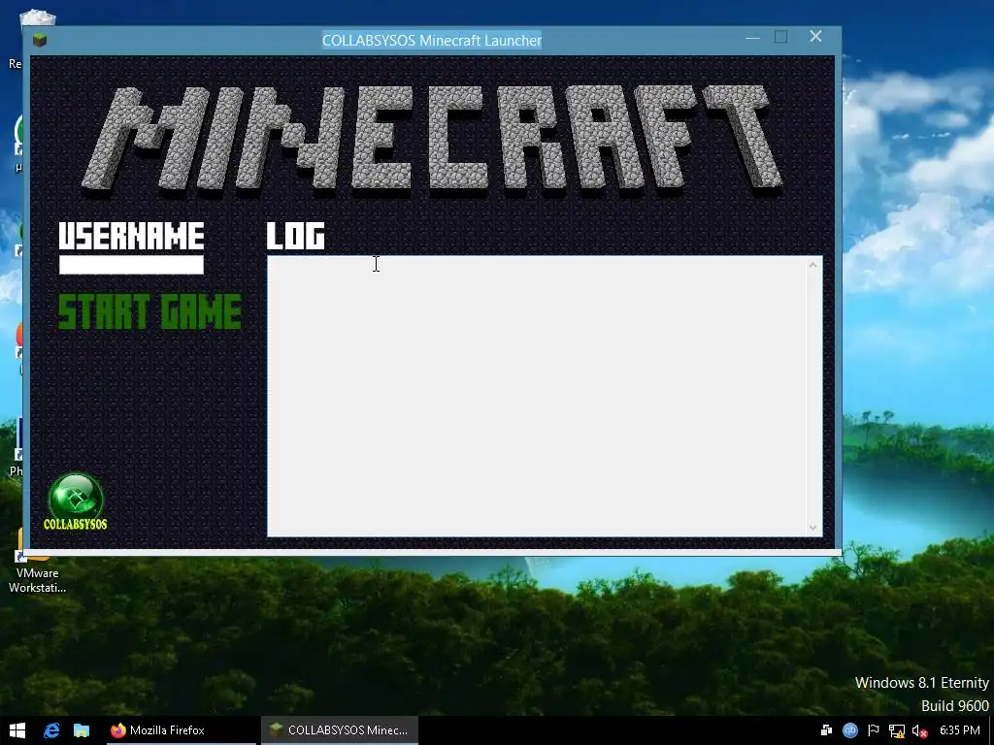Open the network warning tray icon

click(896, 730)
